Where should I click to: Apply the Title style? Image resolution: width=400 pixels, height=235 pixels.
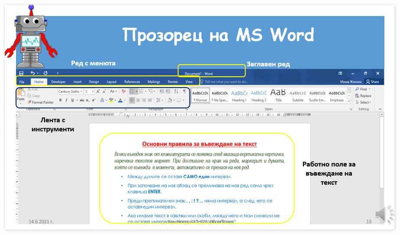click(278, 96)
